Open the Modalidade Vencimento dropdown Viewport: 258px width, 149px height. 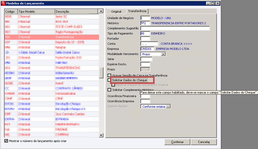coord(163,54)
